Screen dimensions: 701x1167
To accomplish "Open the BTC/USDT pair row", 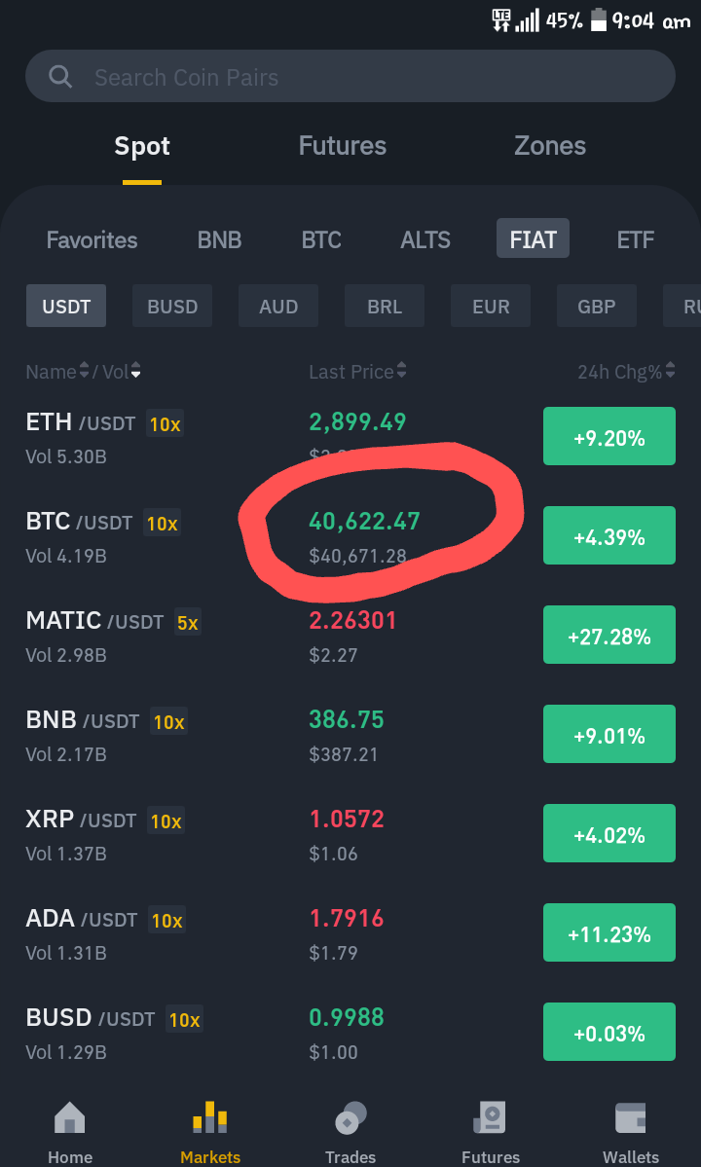I will [350, 536].
